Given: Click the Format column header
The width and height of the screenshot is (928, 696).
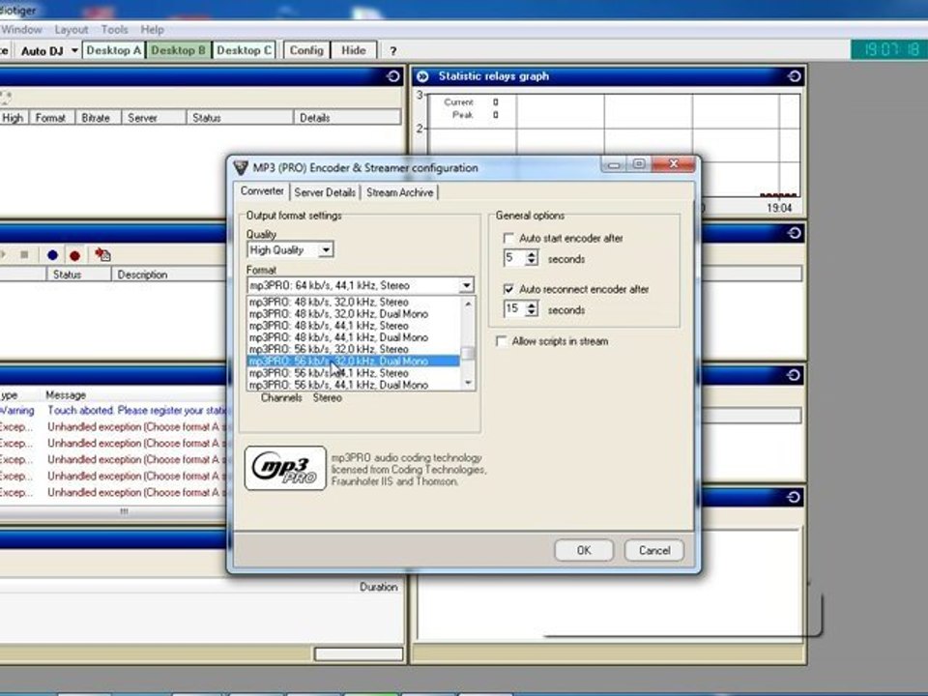Looking at the screenshot, I should [51, 118].
